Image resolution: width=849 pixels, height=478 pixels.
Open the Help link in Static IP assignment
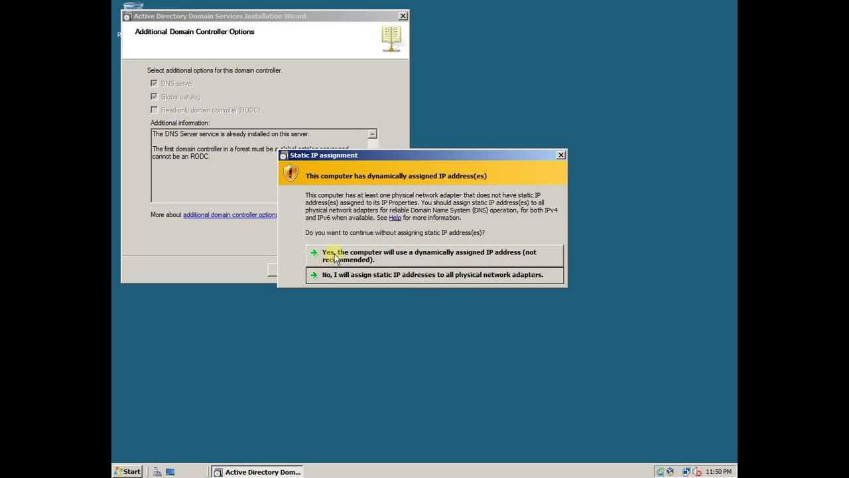(x=395, y=218)
